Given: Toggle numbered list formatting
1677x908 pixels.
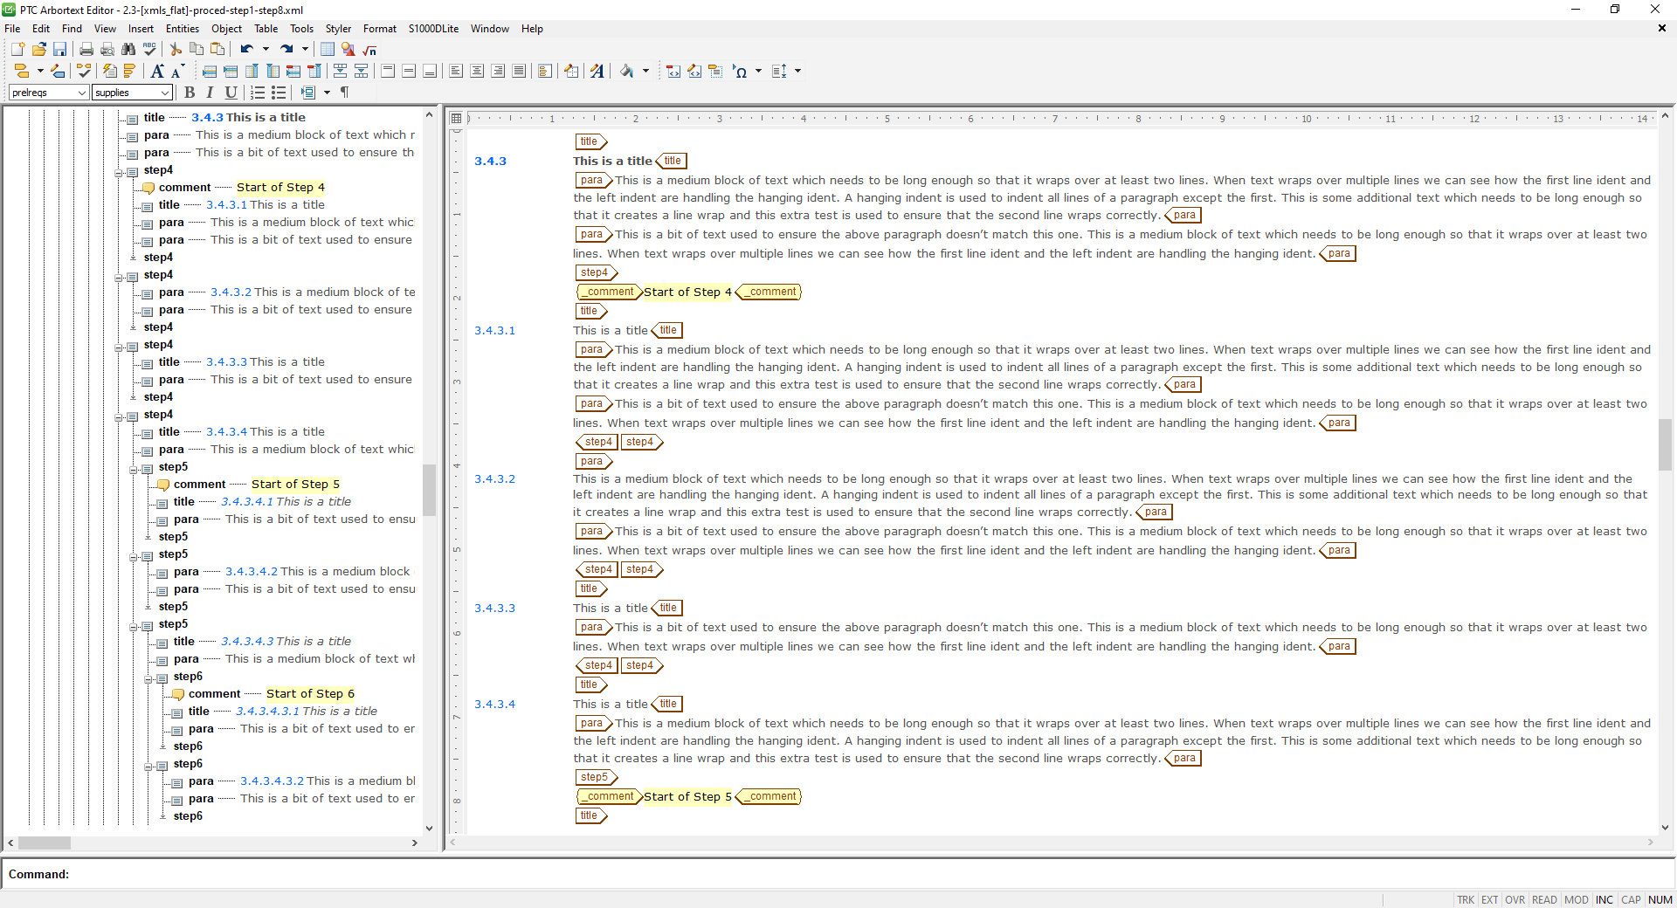Looking at the screenshot, I should [x=258, y=93].
